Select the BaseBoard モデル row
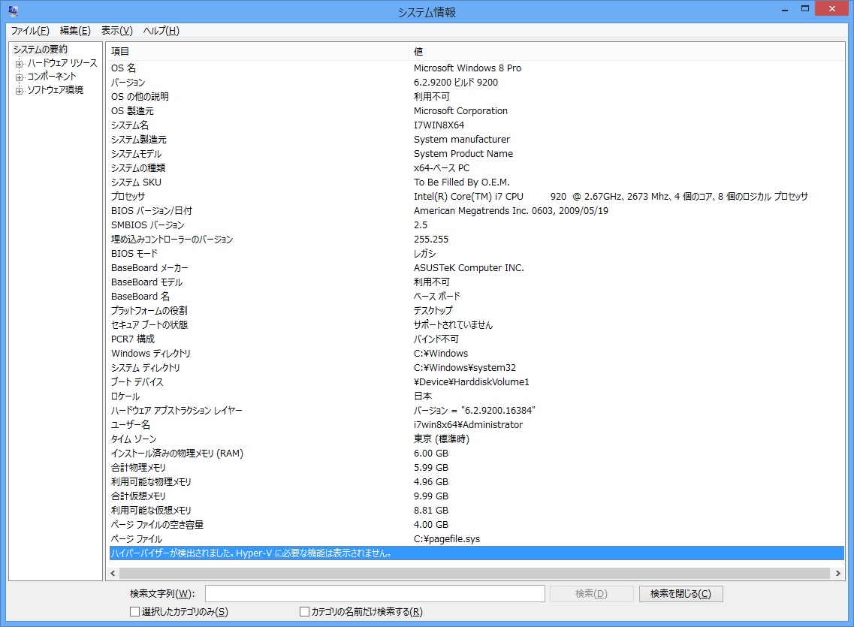This screenshot has width=854, height=627. coord(476,282)
